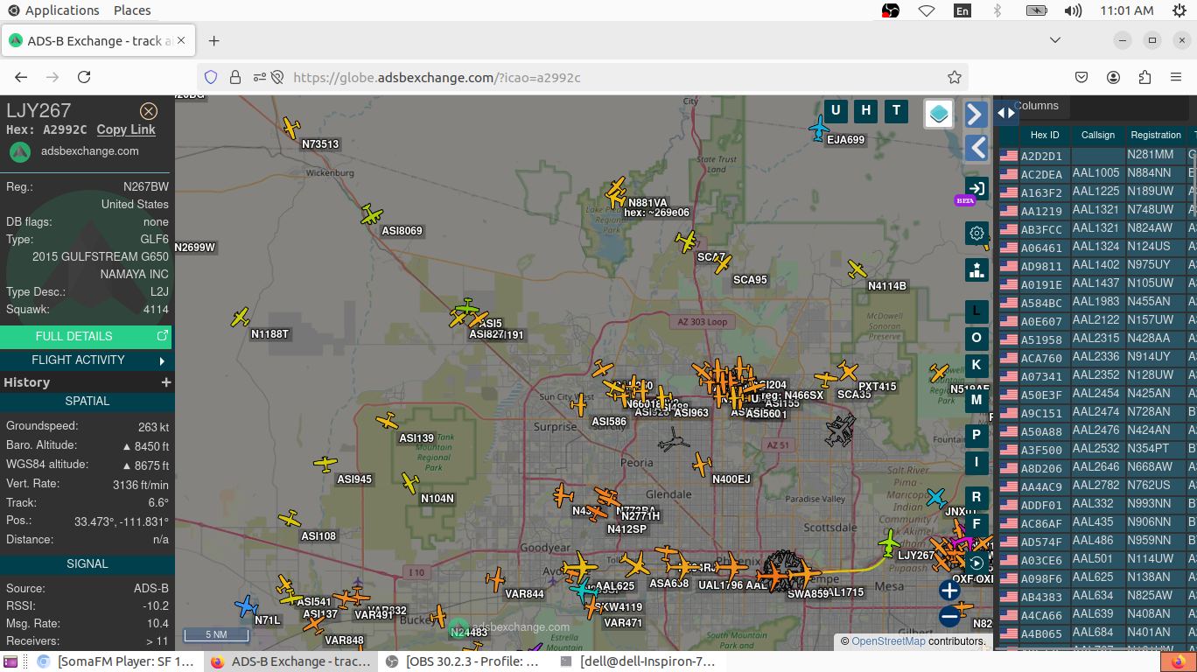The height and width of the screenshot is (672, 1197).
Task: Select the ASI8069 aircraft icon on map
Action: point(372,214)
